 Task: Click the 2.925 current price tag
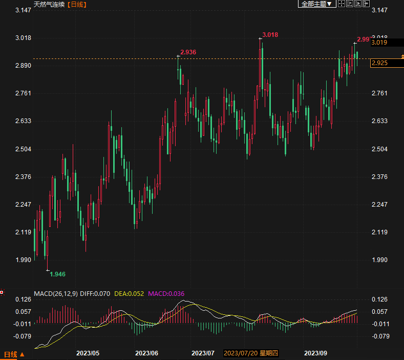379,63
